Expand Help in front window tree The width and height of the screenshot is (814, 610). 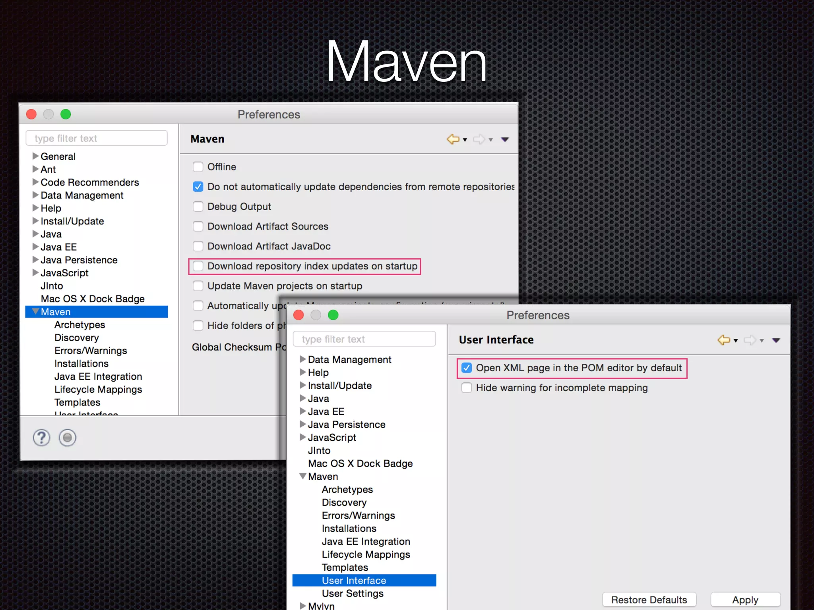[x=303, y=372]
